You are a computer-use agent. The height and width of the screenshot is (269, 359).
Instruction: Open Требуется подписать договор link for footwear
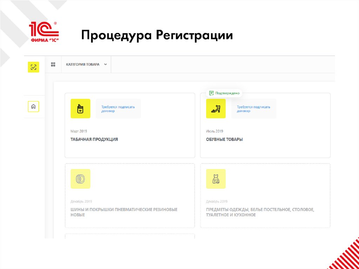[253, 109]
